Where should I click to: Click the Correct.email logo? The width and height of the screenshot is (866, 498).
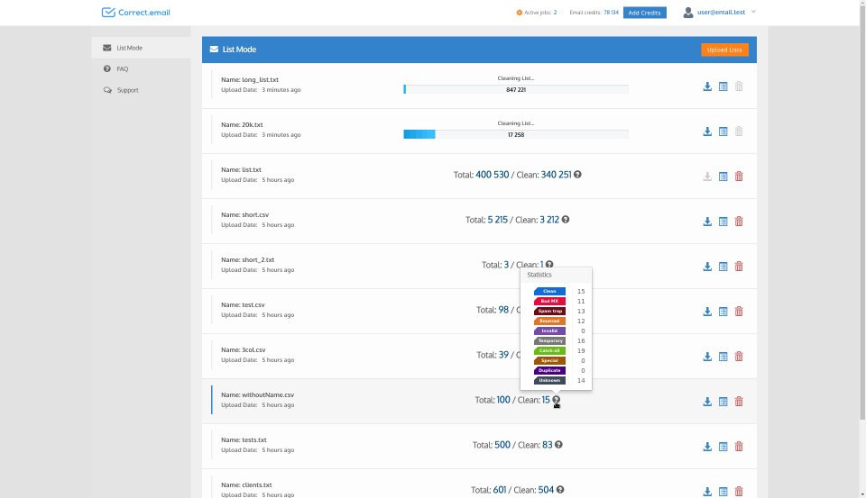coord(136,12)
